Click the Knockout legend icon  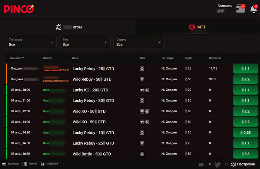(x=4, y=164)
